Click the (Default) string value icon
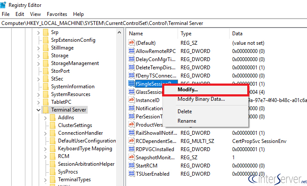The width and height of the screenshot is (307, 186). (x=132, y=43)
